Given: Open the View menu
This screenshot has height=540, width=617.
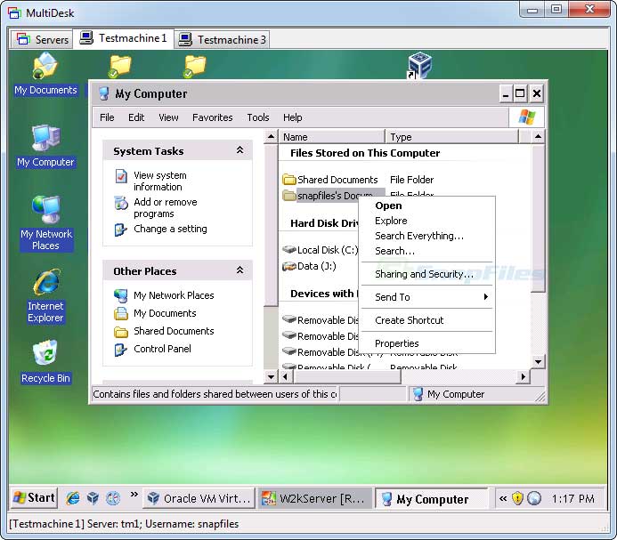Looking at the screenshot, I should [168, 117].
